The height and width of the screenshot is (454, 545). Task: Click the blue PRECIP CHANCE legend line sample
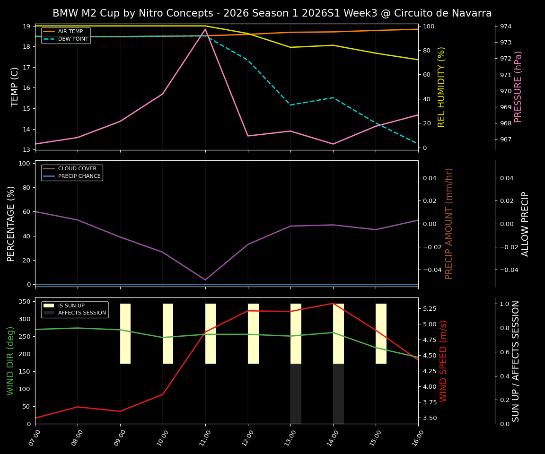(x=49, y=175)
